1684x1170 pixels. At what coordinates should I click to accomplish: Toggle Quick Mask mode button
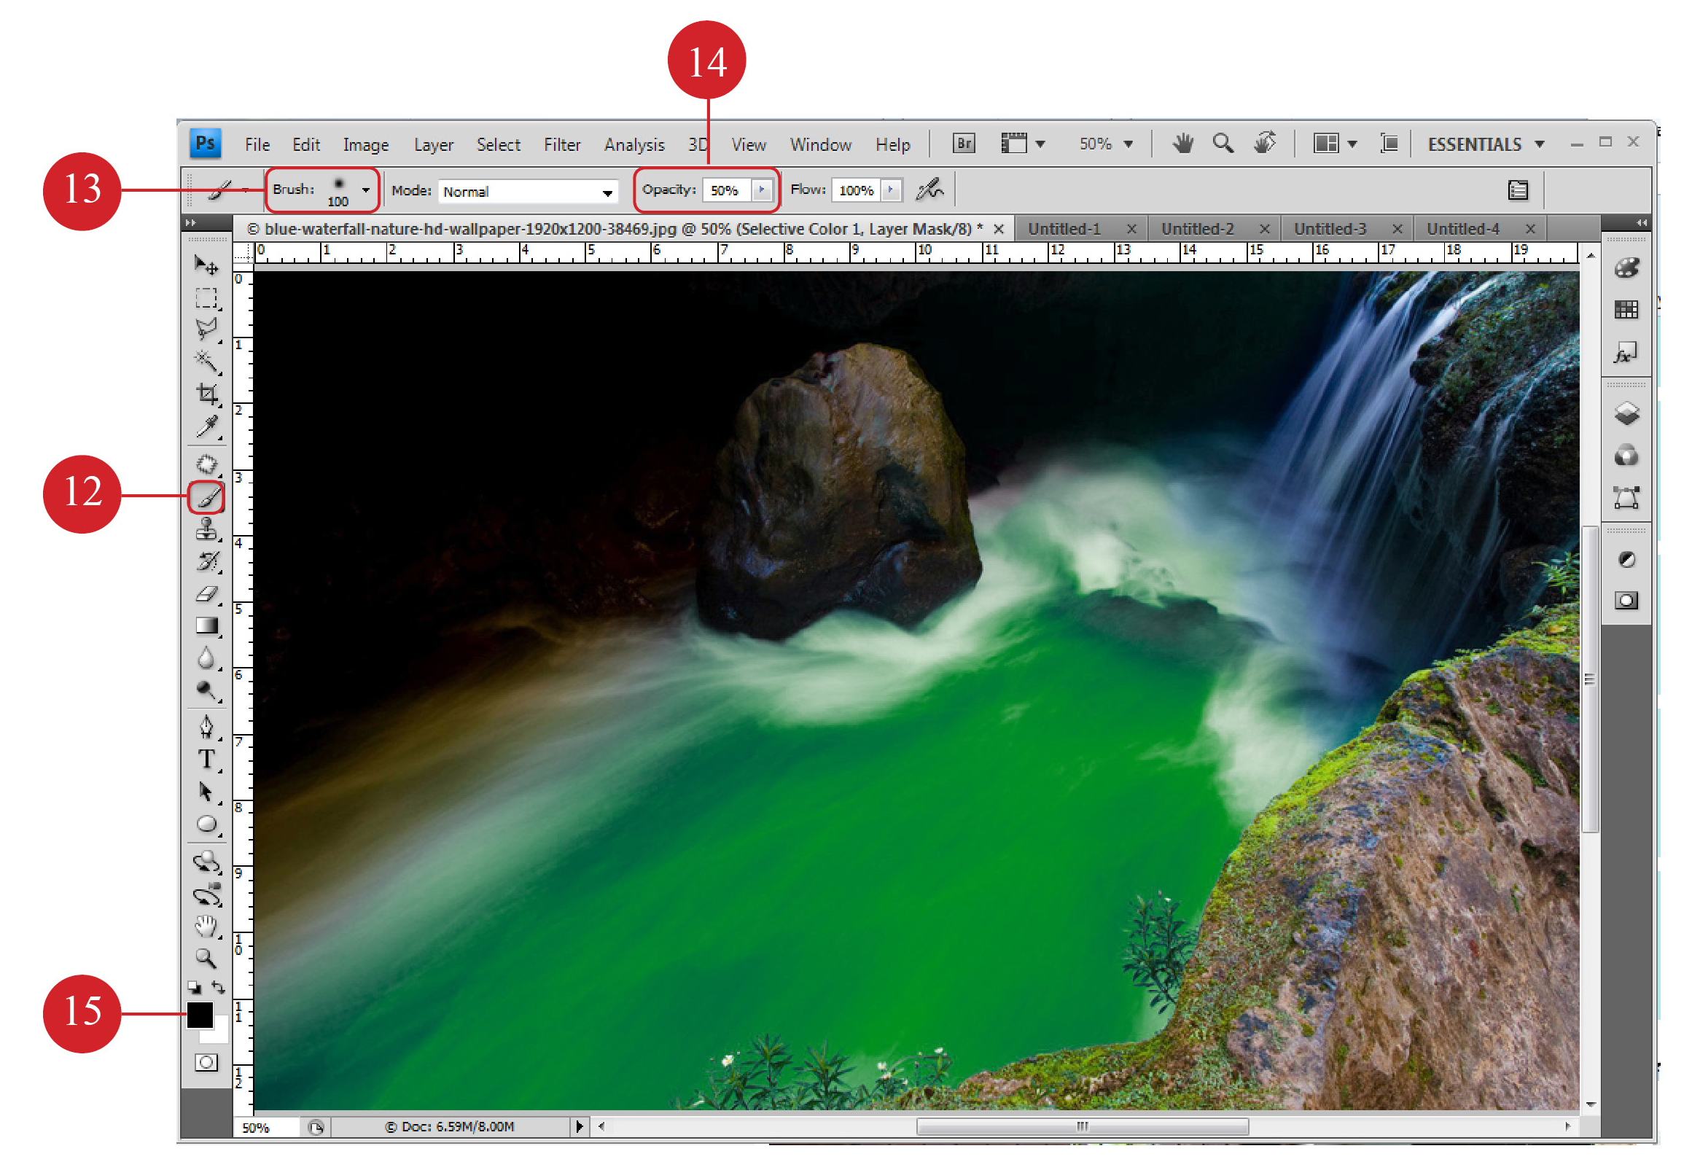click(x=206, y=1061)
